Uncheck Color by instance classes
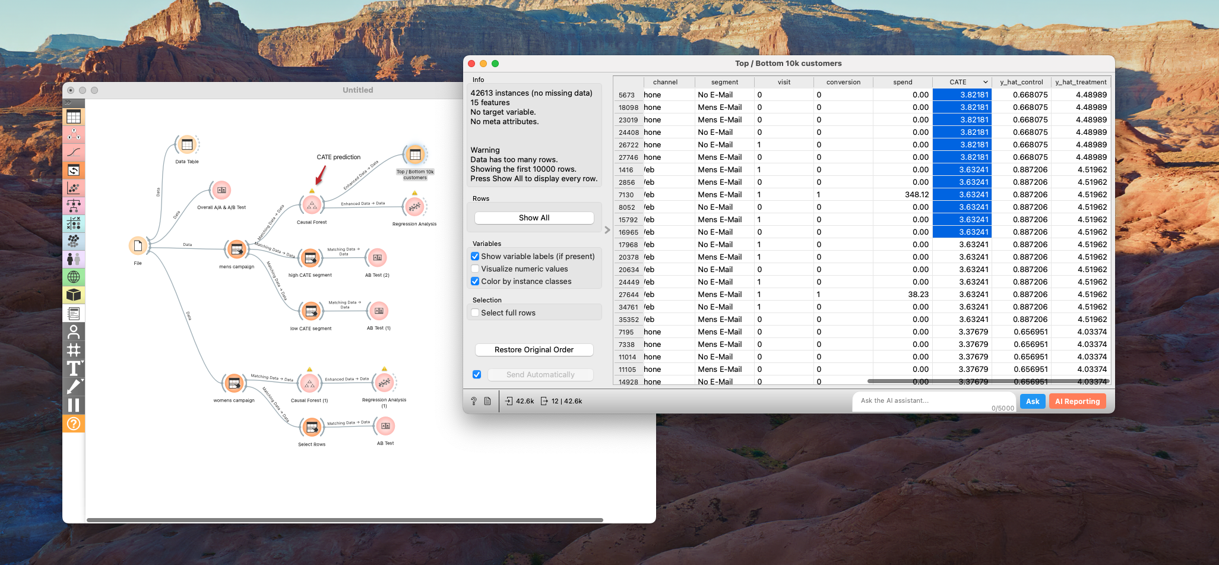 tap(475, 282)
